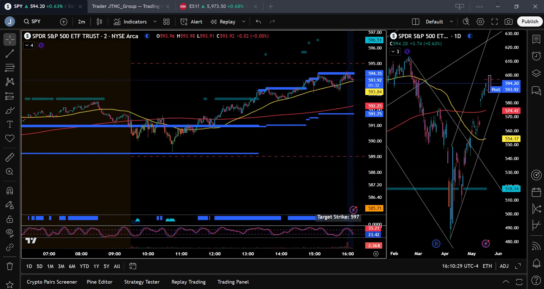544x289 pixels.
Task: Enter fullscreen chart mode
Action: click(495, 22)
